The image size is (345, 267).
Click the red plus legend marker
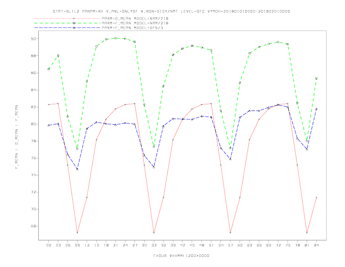pyautogui.click(x=74, y=18)
